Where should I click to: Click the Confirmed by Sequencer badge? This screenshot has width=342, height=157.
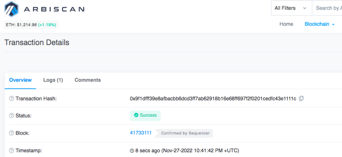click(184, 133)
